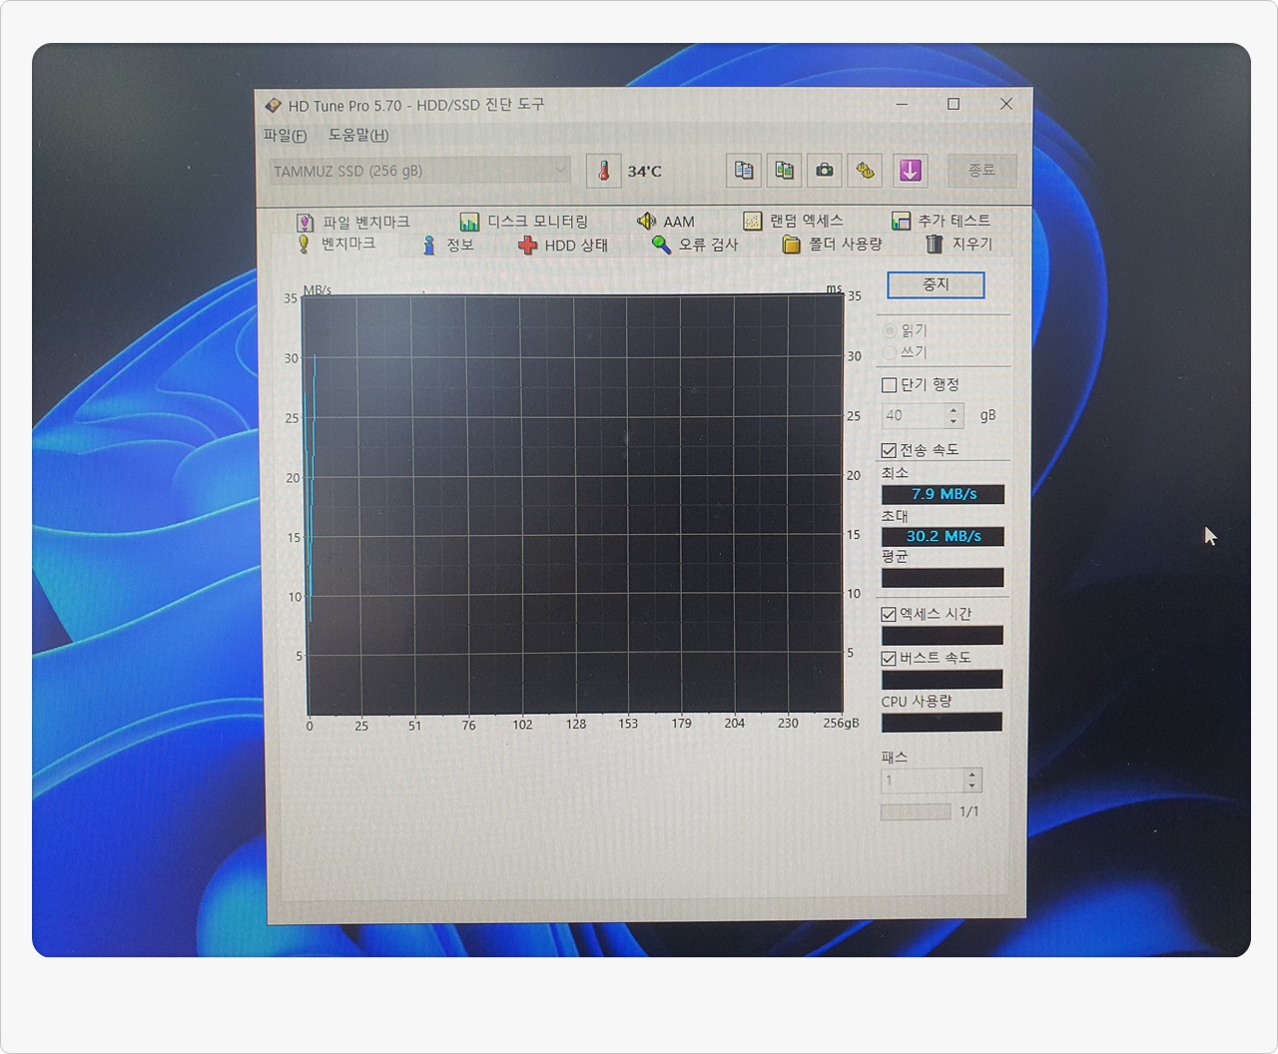Image resolution: width=1278 pixels, height=1054 pixels.
Task: Click the 종료 exit button
Action: (981, 171)
